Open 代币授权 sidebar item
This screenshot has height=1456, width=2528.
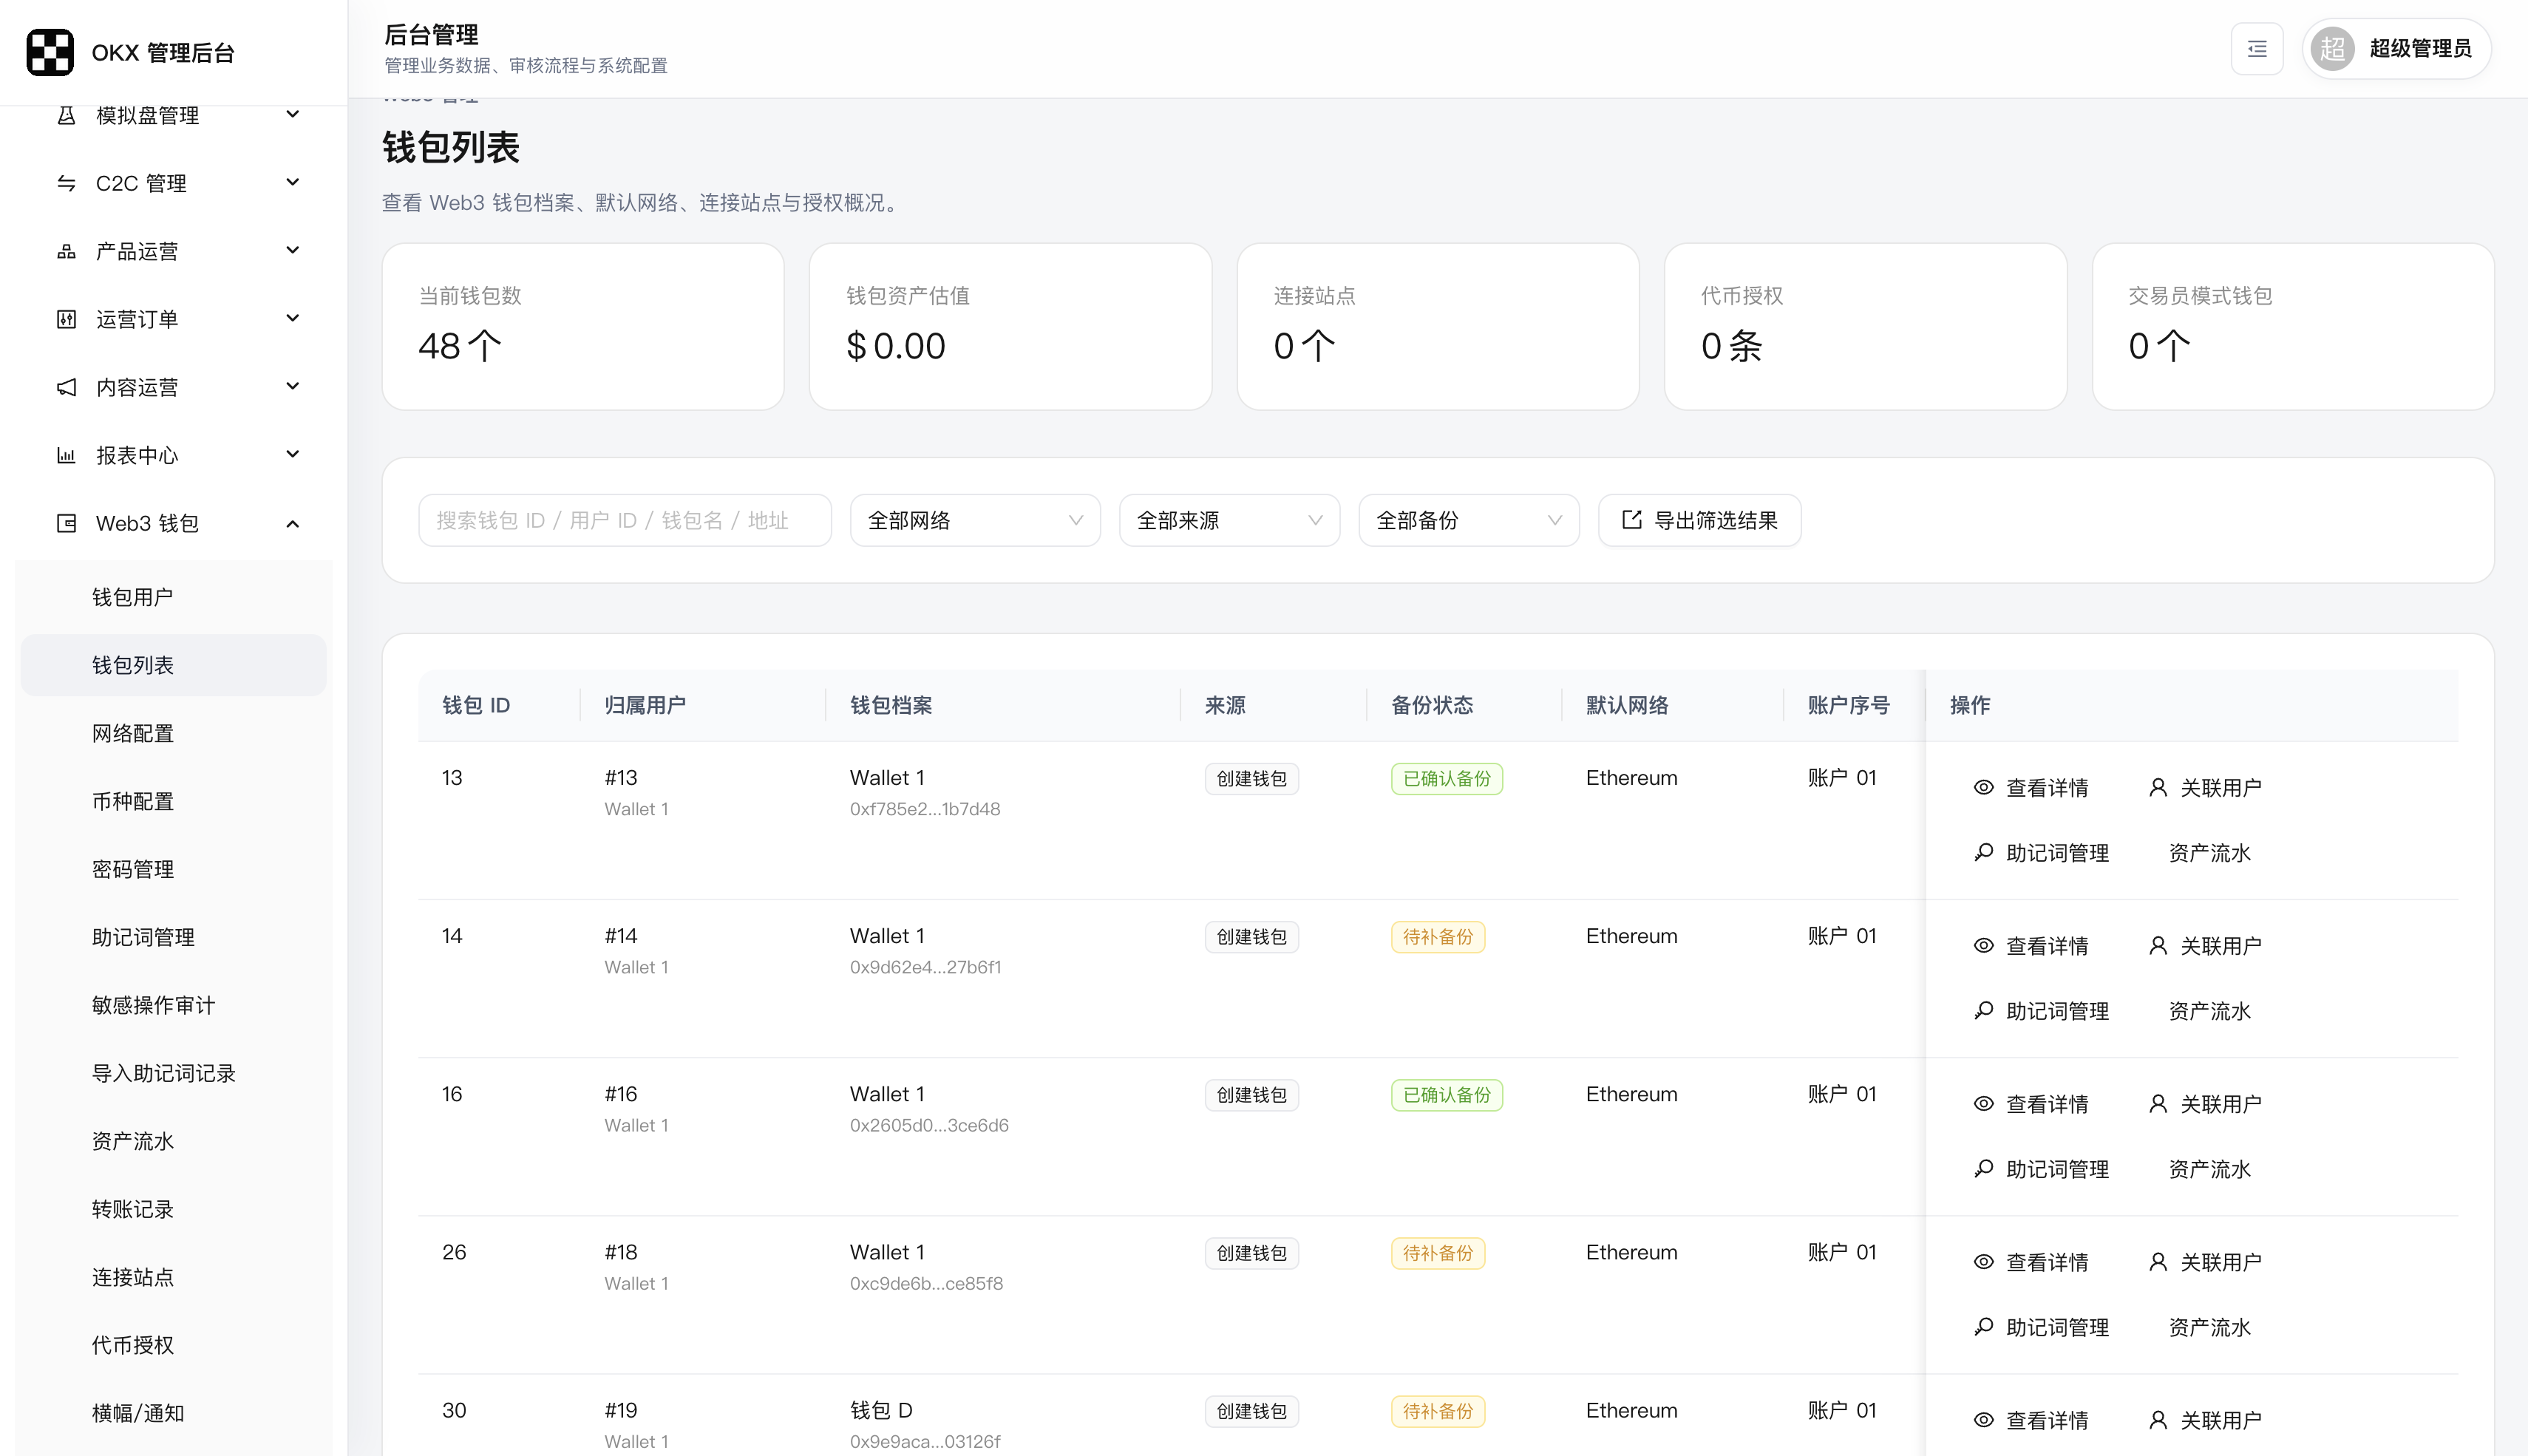(173, 1345)
